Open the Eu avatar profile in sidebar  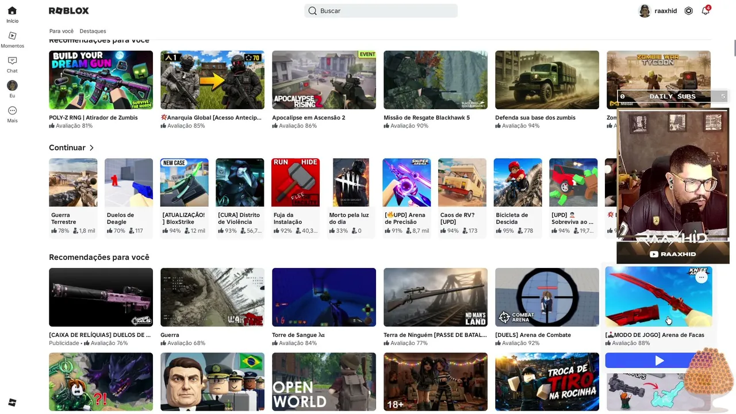[12, 89]
